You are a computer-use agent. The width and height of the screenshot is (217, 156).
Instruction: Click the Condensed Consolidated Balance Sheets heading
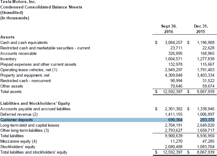coord(41,7)
